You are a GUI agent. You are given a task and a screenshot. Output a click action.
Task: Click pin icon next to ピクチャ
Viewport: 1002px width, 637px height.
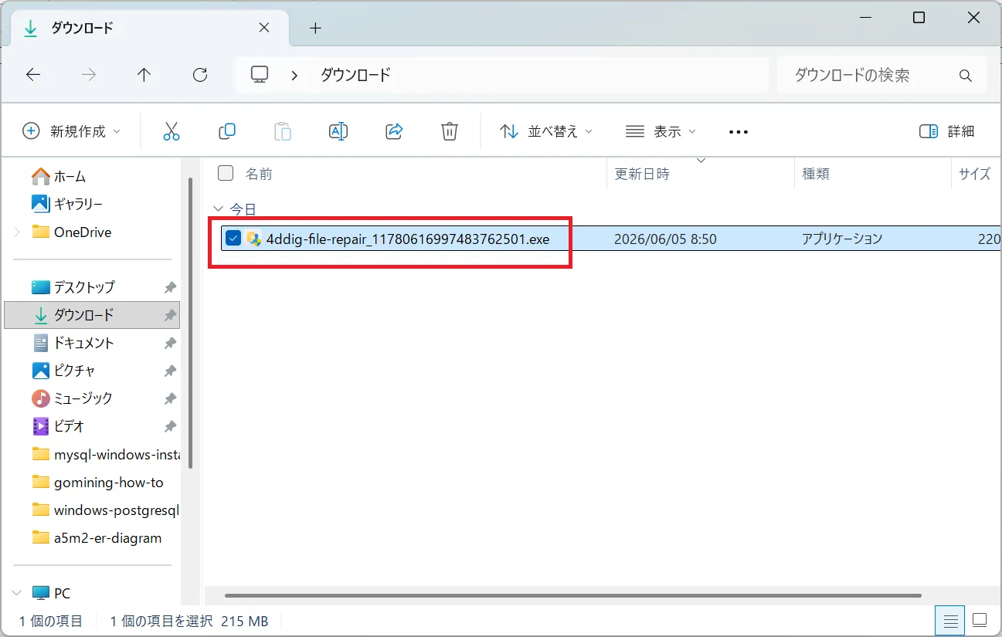pyautogui.click(x=170, y=371)
